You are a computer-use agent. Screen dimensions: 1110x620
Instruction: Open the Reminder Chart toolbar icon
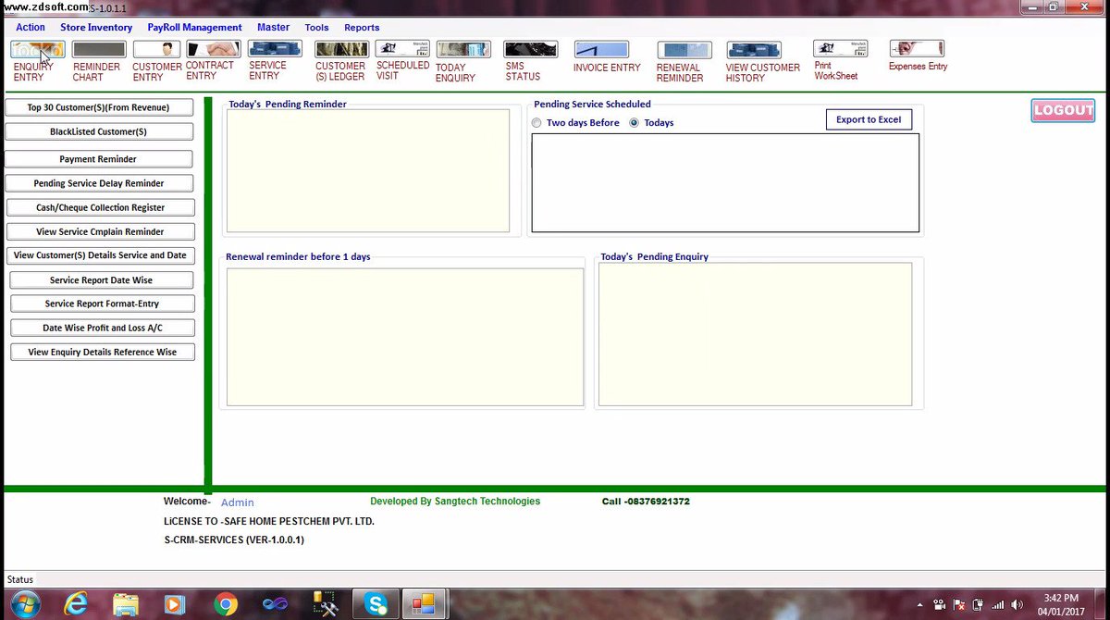click(99, 50)
